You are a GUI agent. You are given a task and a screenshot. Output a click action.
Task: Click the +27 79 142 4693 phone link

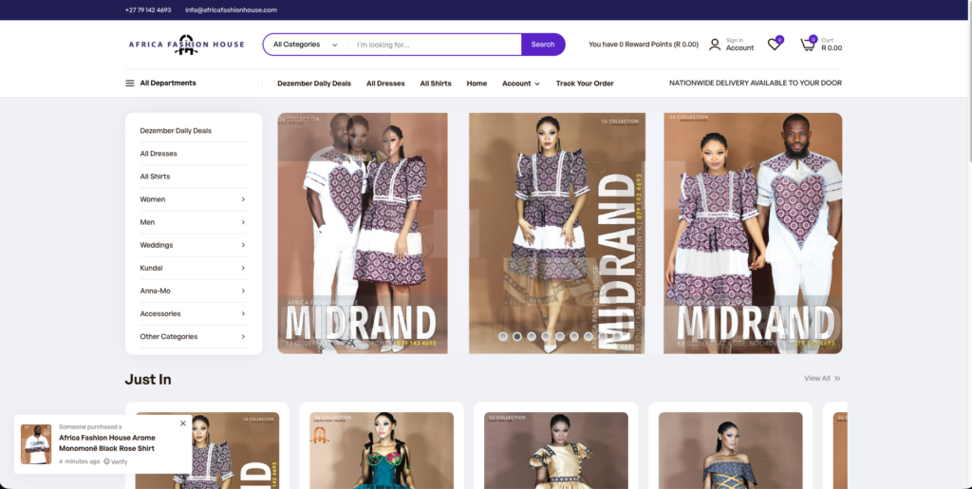[148, 9]
